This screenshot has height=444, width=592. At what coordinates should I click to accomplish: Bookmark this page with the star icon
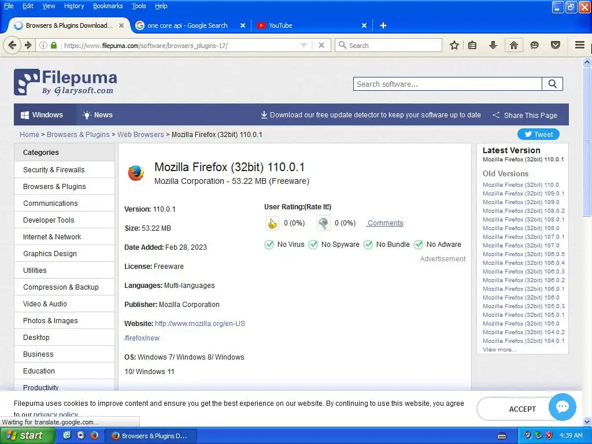tap(454, 45)
